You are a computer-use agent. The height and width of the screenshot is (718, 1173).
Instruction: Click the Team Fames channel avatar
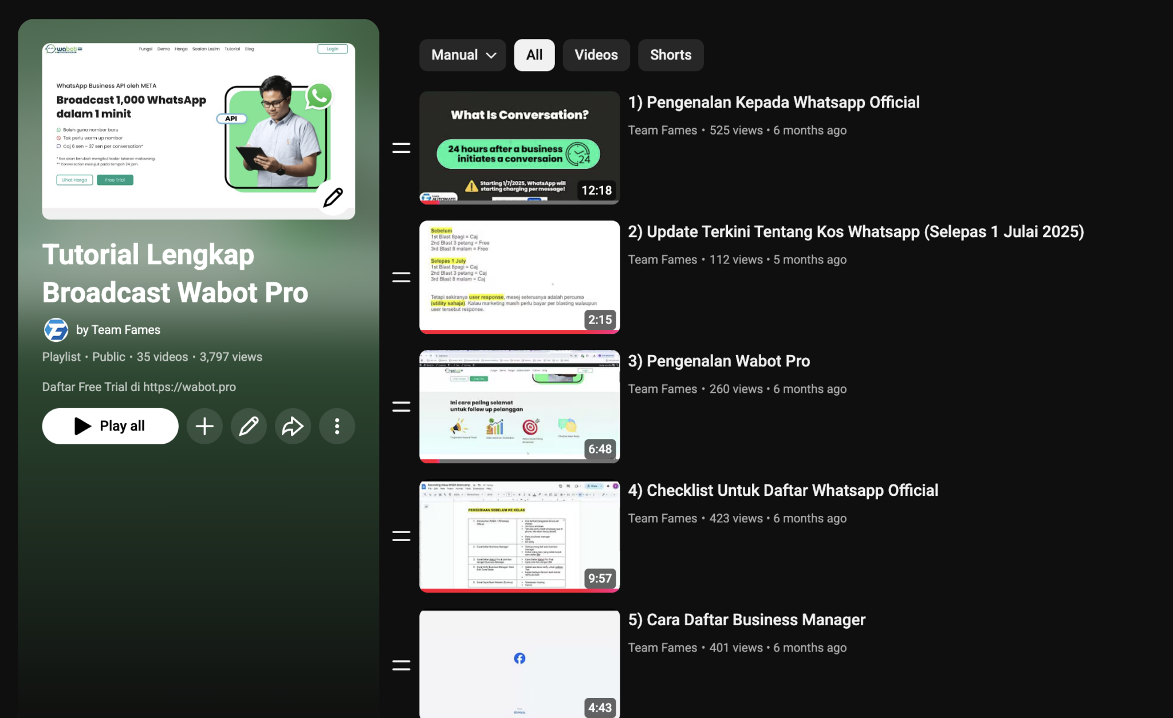(56, 330)
